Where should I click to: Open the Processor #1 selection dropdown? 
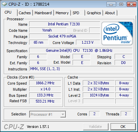pyautogui.click(x=47, y=114)
